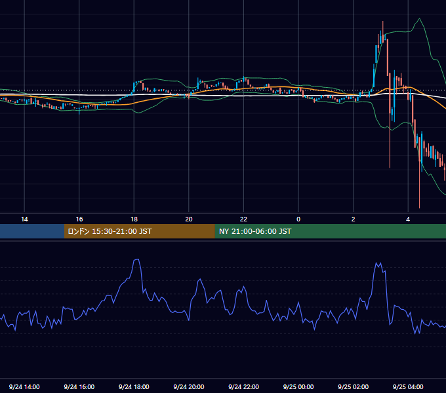
Task: Click the '20' hour label on price chart axis
Action: pyautogui.click(x=189, y=219)
